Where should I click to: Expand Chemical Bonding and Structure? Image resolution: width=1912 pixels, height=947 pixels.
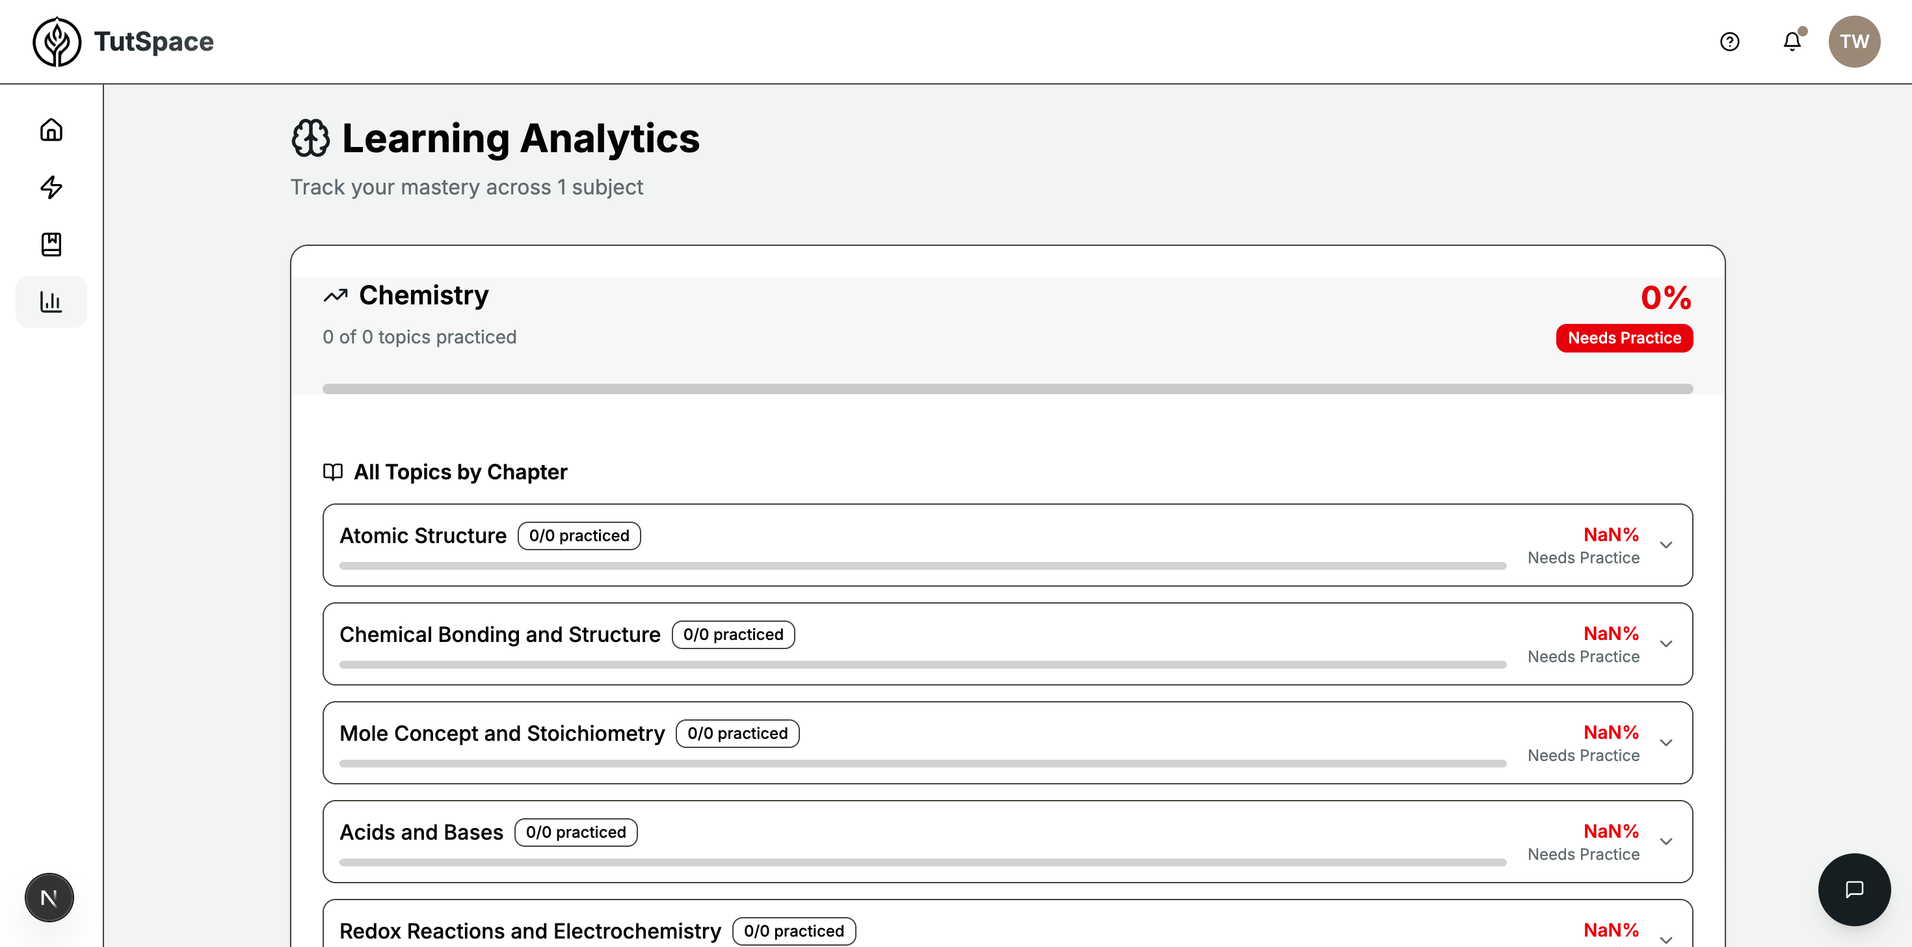(x=1667, y=643)
